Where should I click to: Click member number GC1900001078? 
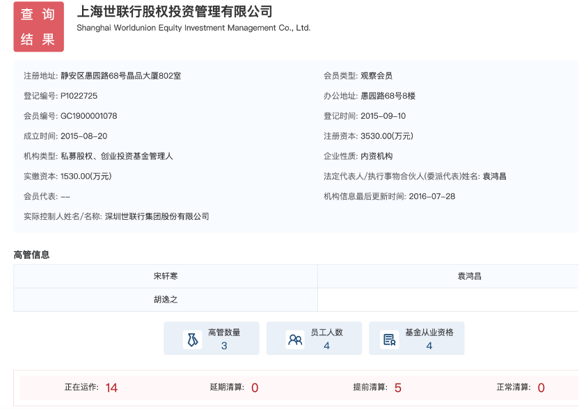tap(89, 116)
